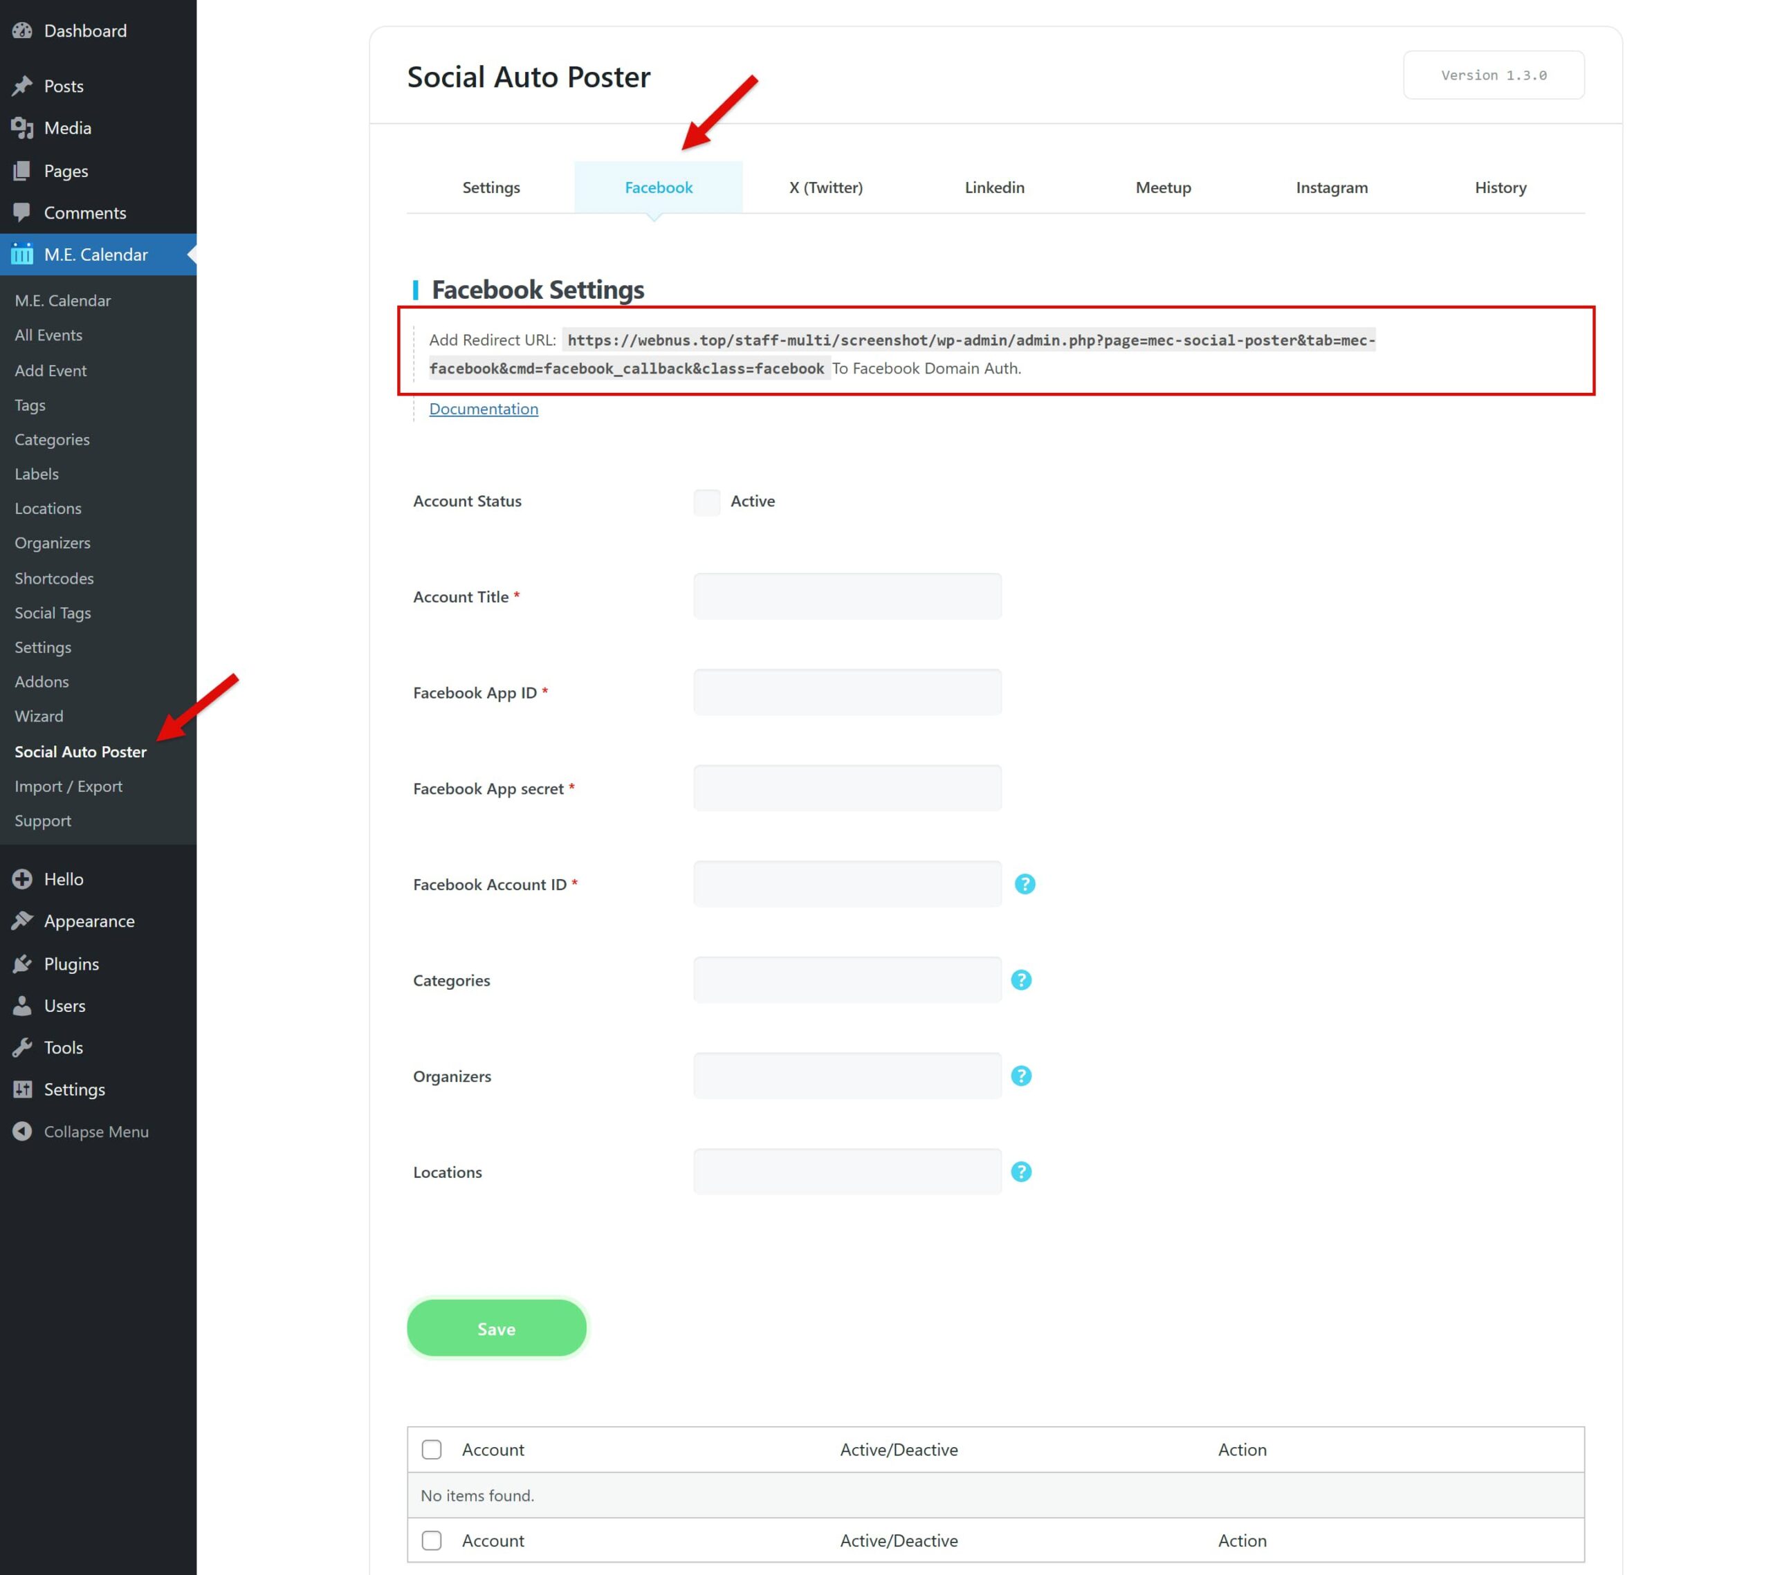Open the Comments section icon
The width and height of the screenshot is (1771, 1575).
pos(21,212)
